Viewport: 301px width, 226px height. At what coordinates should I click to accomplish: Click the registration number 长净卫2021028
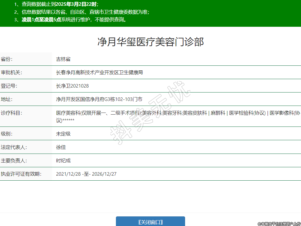72,86
